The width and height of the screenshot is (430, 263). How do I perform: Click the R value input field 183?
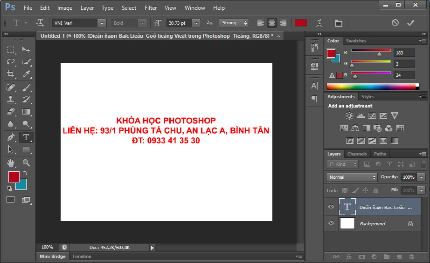pyautogui.click(x=404, y=53)
